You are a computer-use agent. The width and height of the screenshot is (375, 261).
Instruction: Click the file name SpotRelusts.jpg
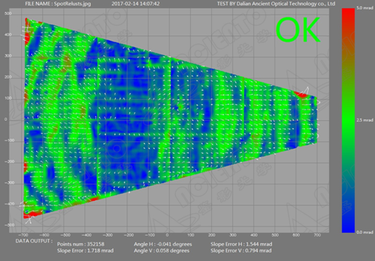tap(54, 4)
